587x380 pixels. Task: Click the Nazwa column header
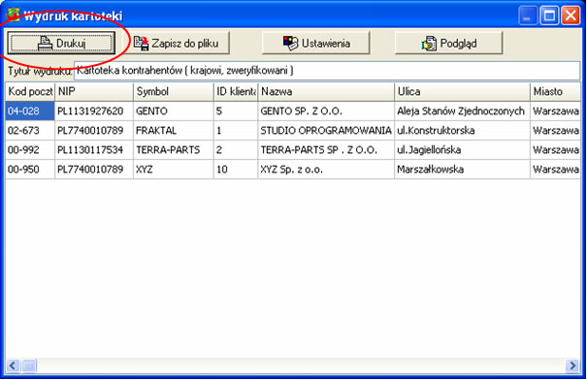point(326,92)
